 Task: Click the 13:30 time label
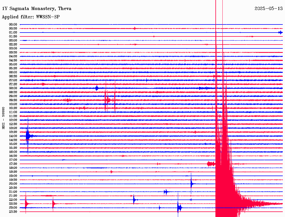13,132
